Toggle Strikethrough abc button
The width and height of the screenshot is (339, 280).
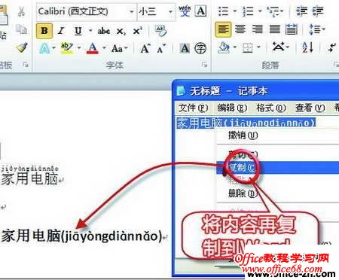click(104, 31)
